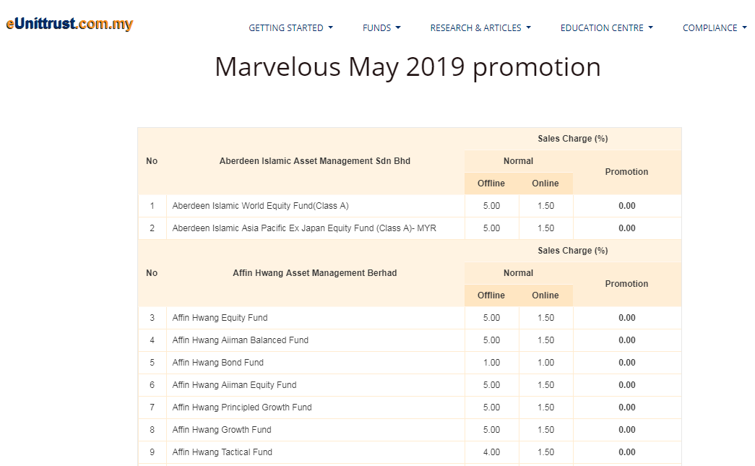This screenshot has height=466, width=755.
Task: Click promotion 0.00 for Affin Hwang Growth Fund
Action: 627,429
